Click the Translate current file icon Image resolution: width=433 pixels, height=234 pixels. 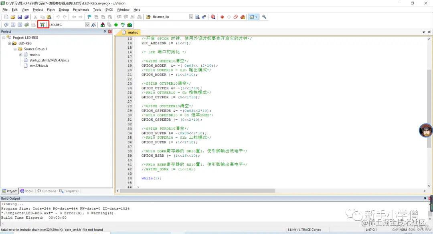point(6,25)
